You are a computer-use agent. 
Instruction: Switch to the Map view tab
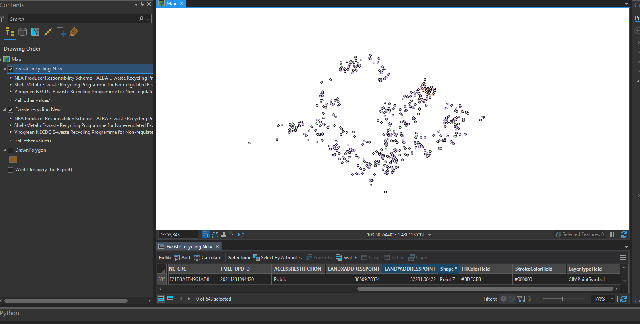pos(171,3)
